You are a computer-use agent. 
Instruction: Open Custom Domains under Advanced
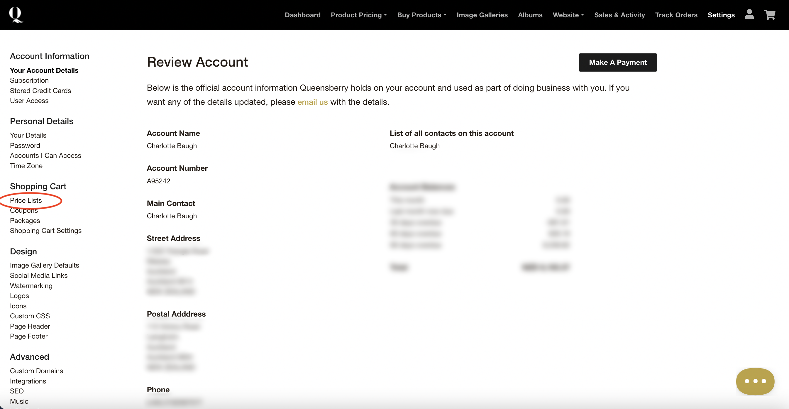36,371
